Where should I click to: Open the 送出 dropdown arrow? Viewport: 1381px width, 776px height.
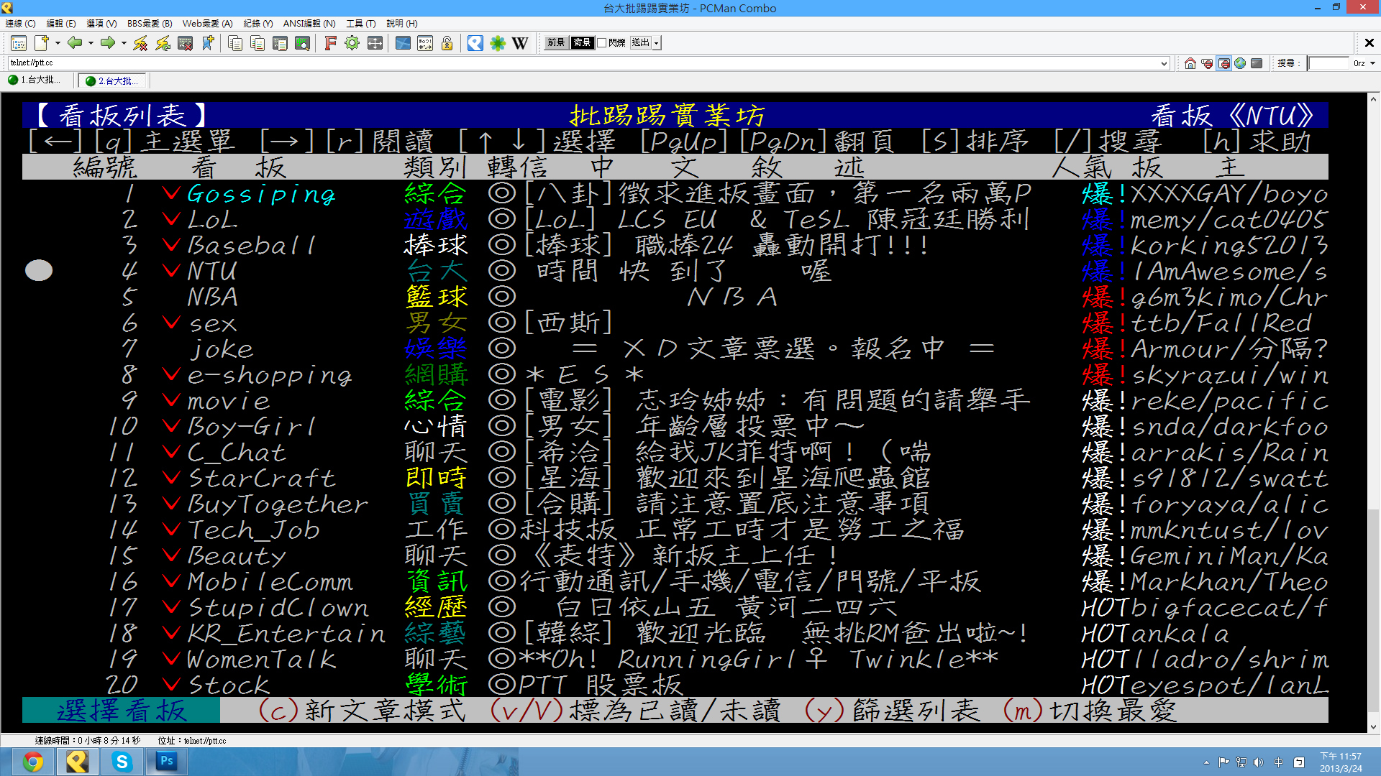(x=657, y=43)
